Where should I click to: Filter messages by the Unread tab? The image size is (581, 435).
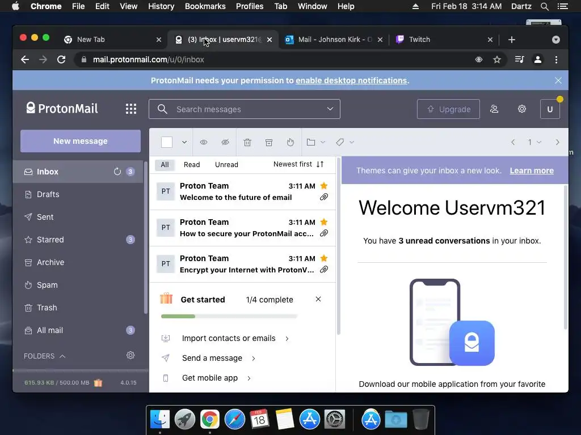[226, 165]
